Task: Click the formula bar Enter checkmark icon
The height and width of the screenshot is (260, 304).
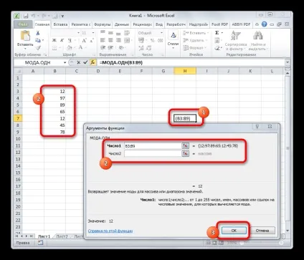Action: coord(85,62)
